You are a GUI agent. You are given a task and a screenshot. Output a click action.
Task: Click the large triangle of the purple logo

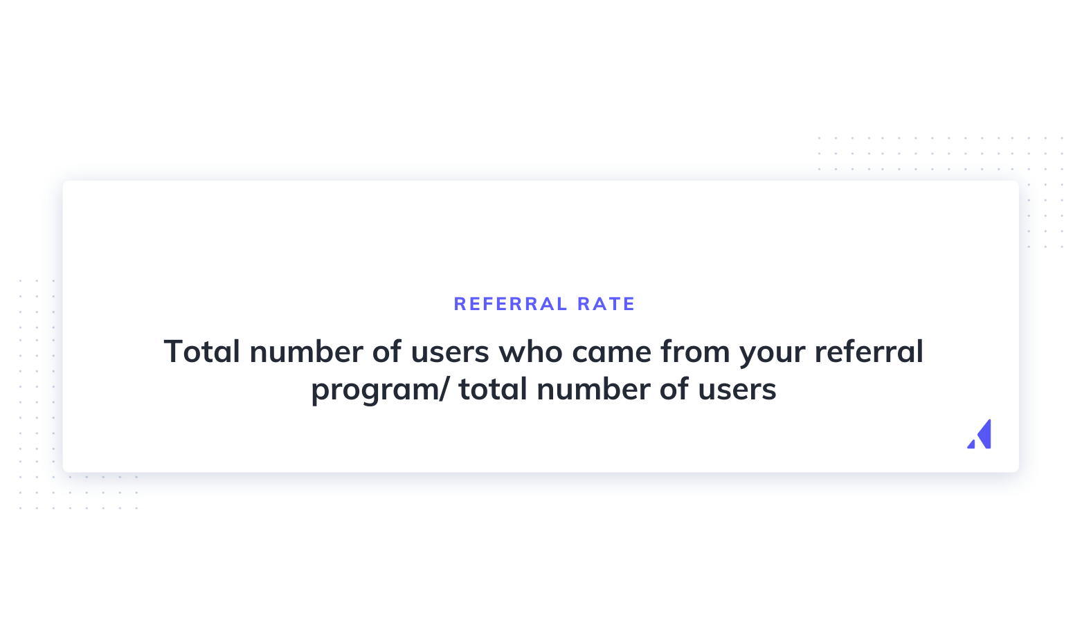pyautogui.click(x=985, y=433)
